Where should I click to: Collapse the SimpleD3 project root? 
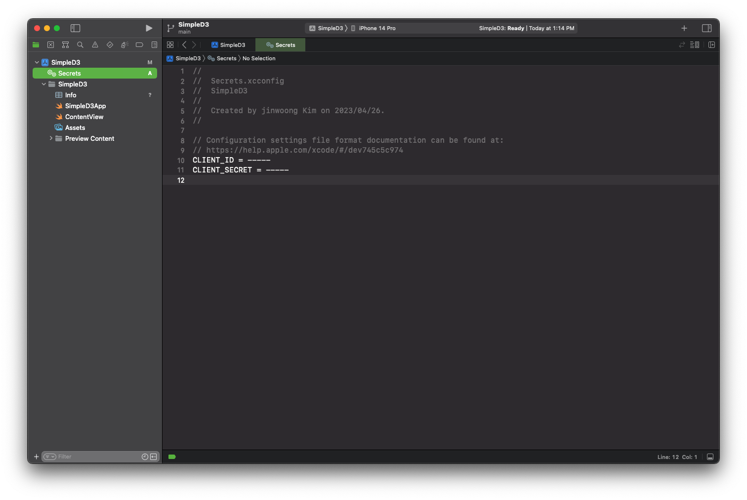pyautogui.click(x=37, y=62)
